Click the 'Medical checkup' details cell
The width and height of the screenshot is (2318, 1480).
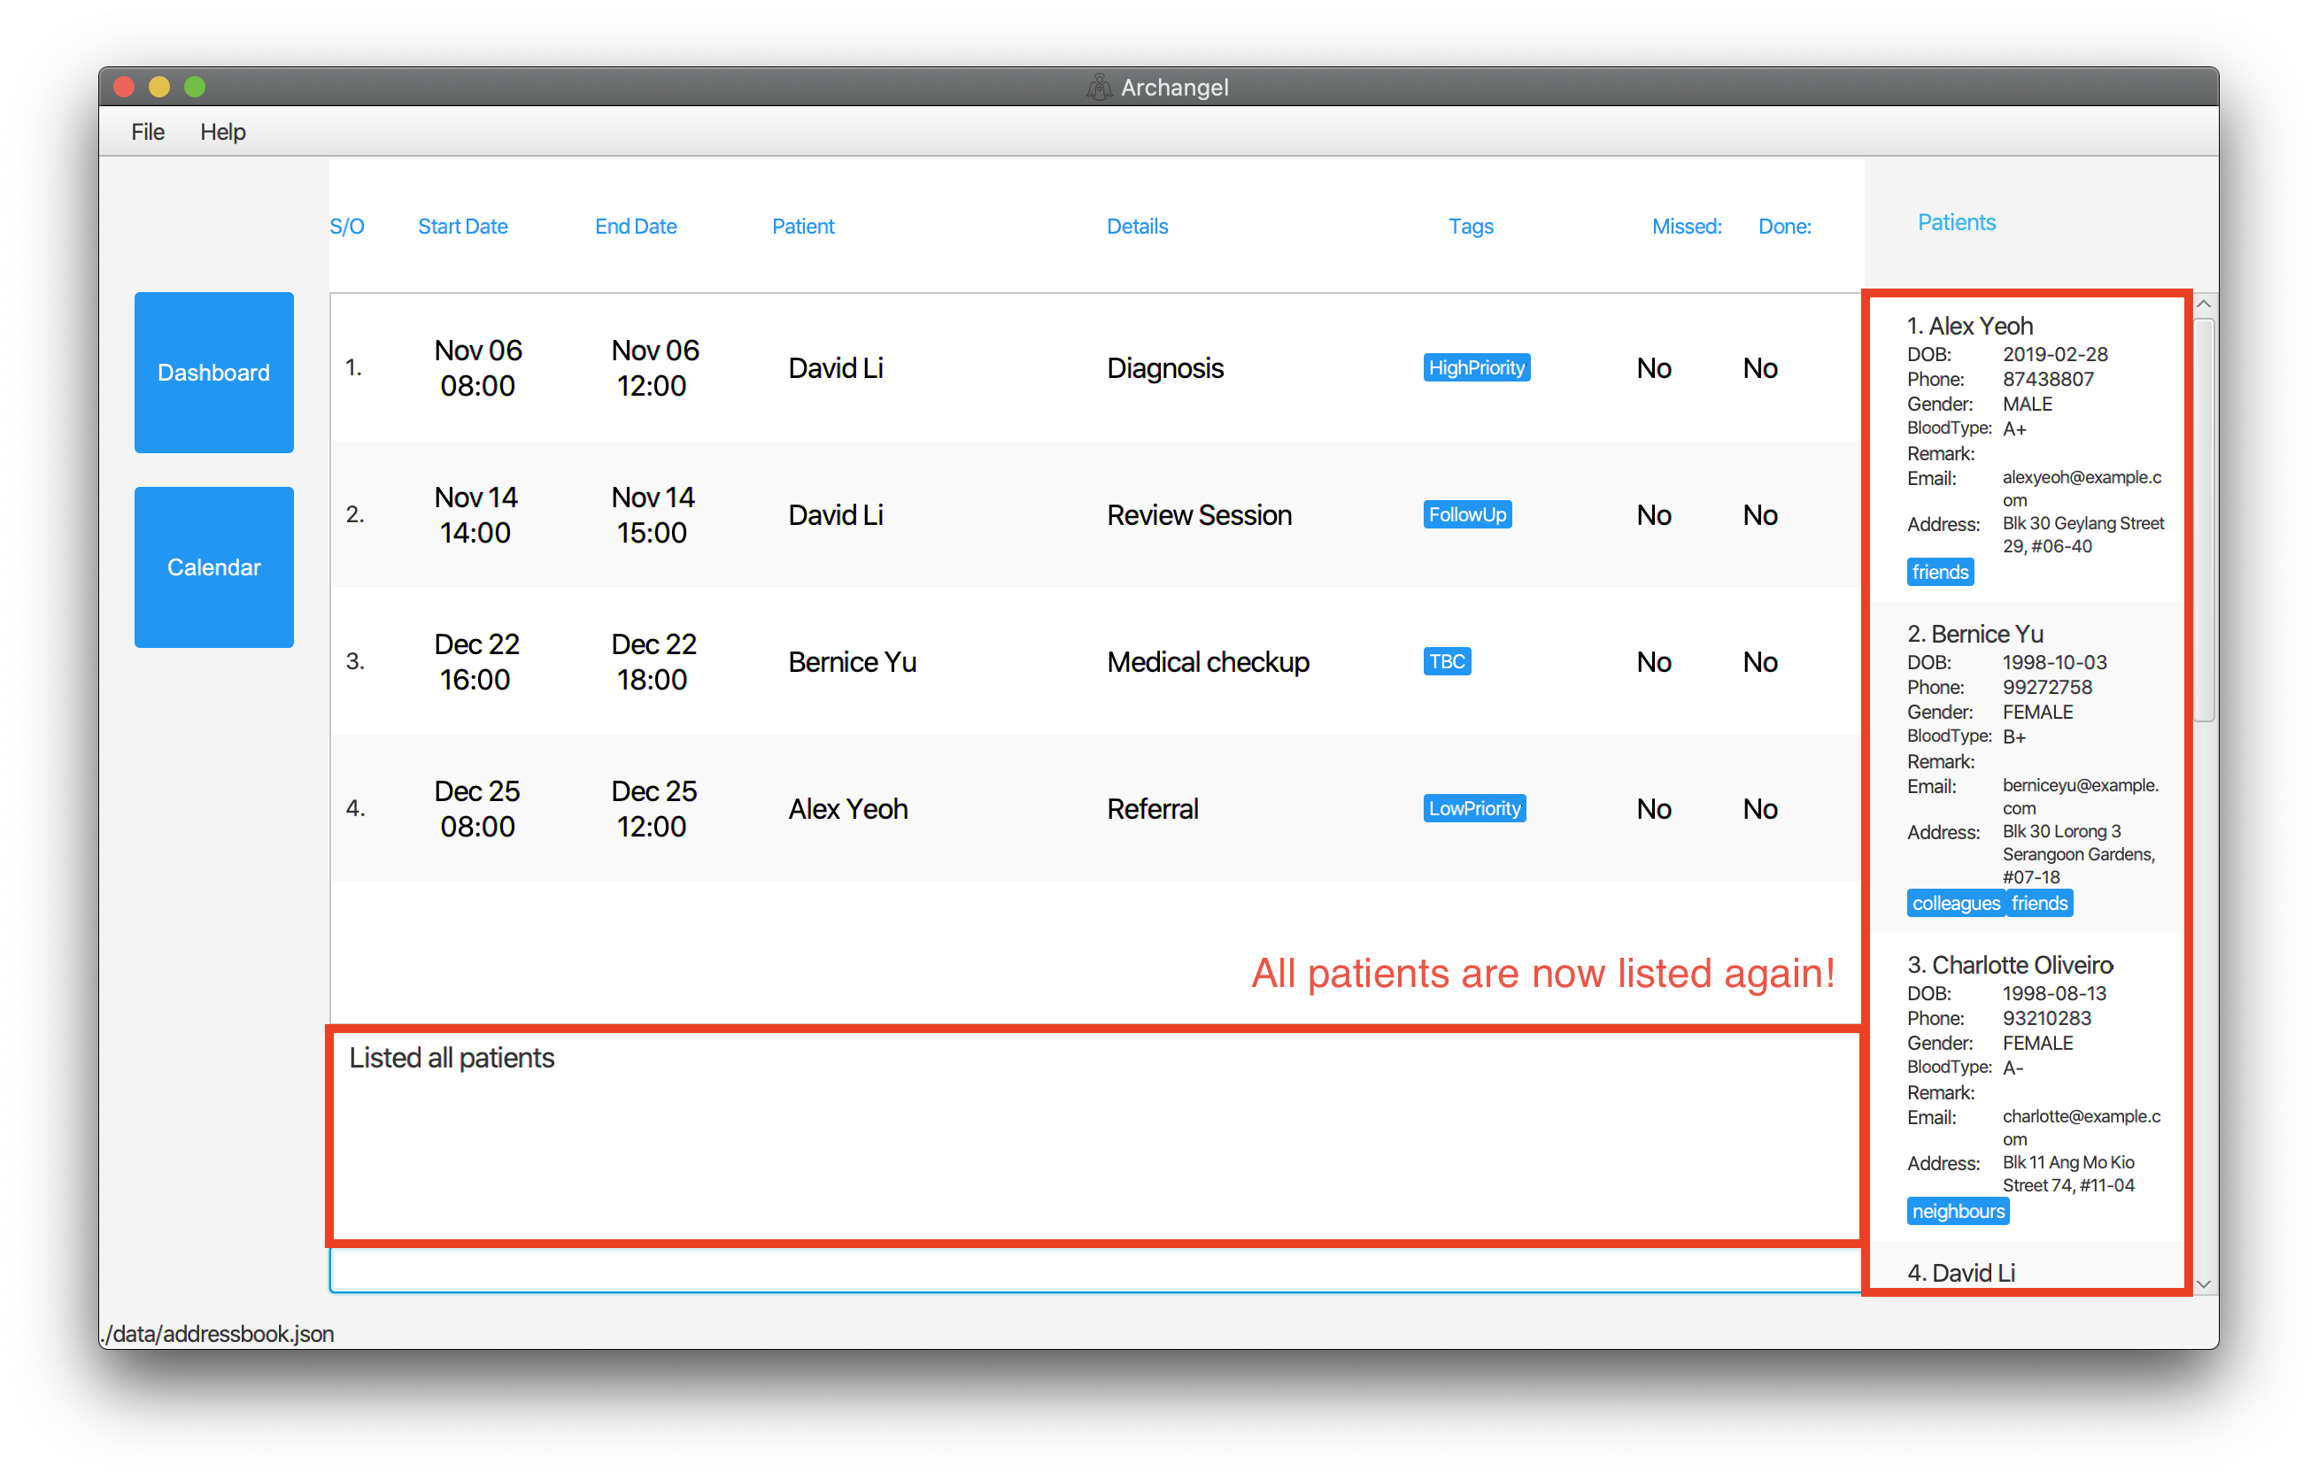(1207, 663)
